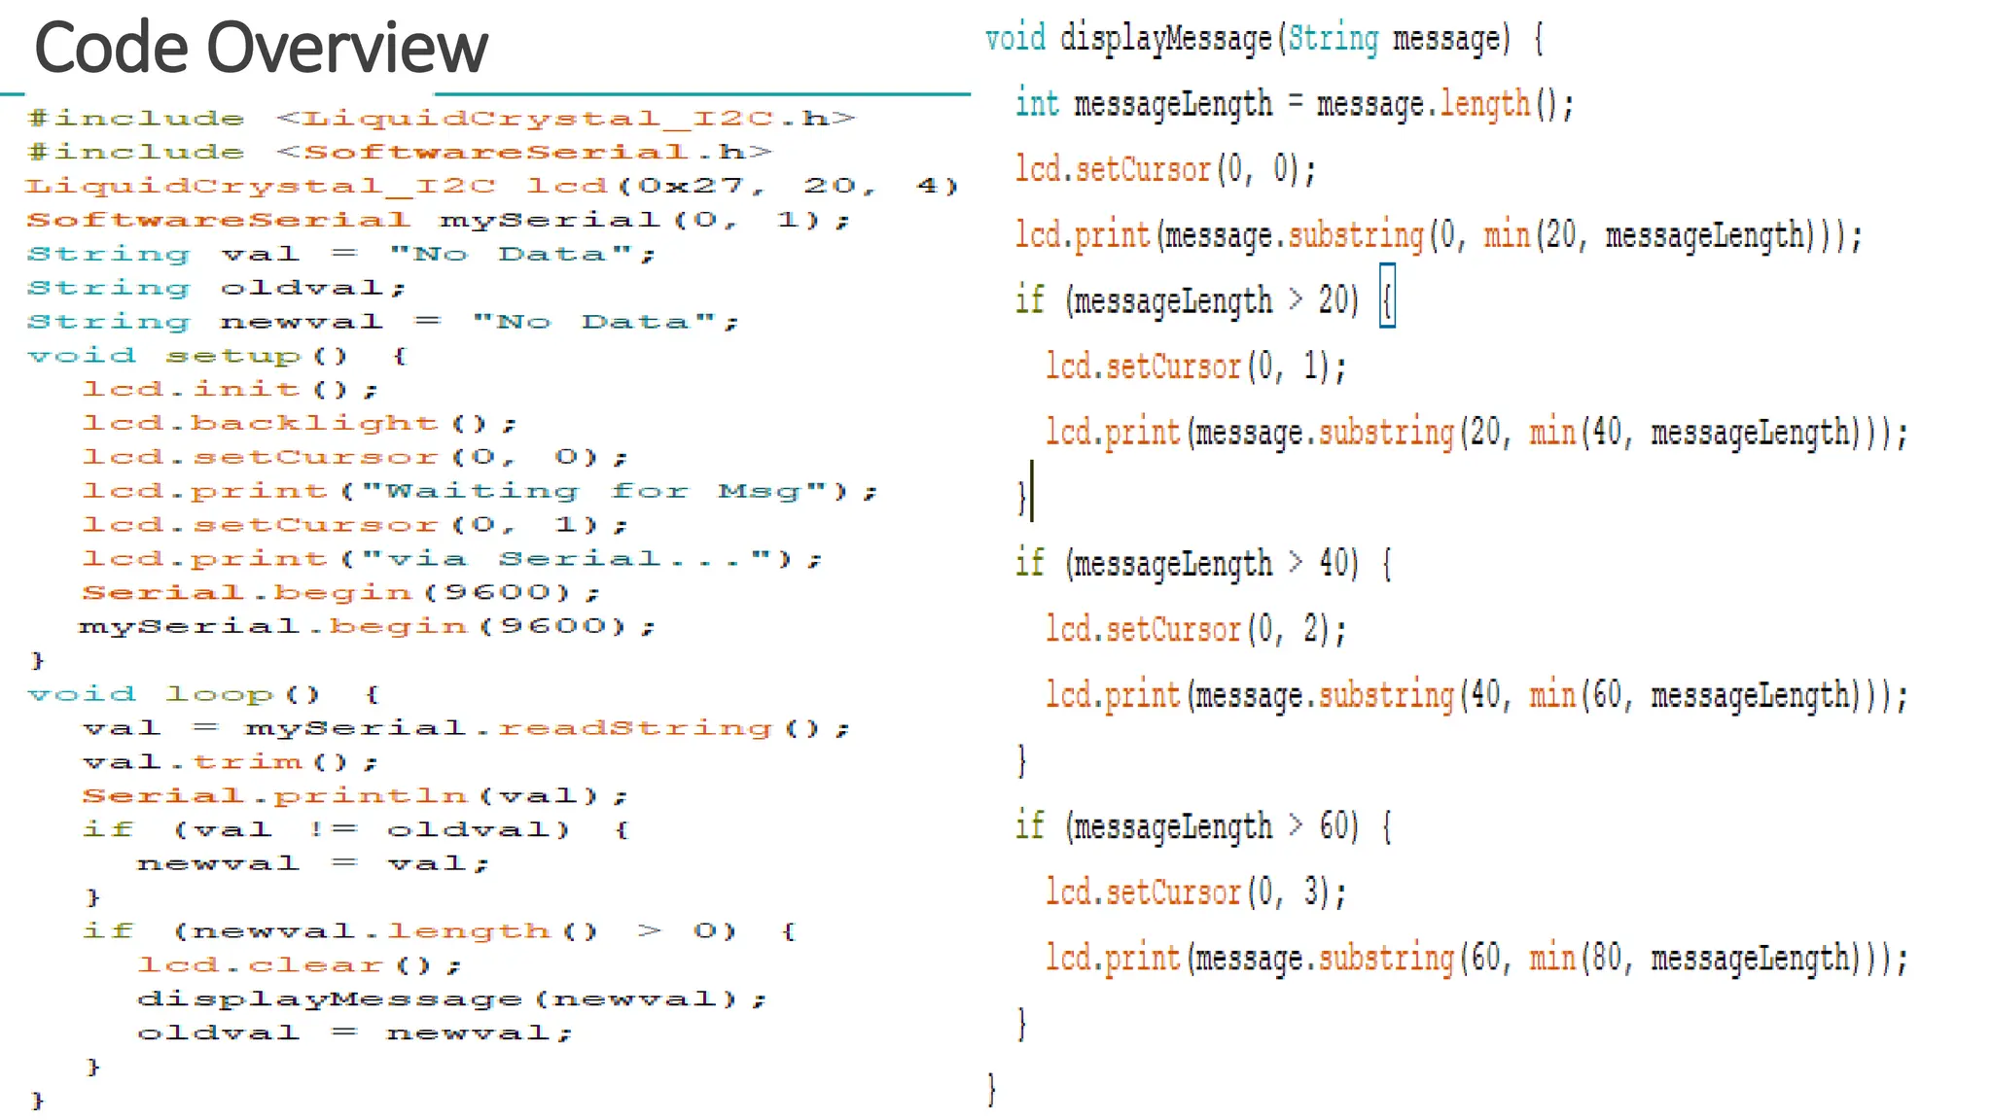Screen dimensions: 1992x1120
Task: Click the 'if (val != oldval) {' line
Action: click(356, 830)
